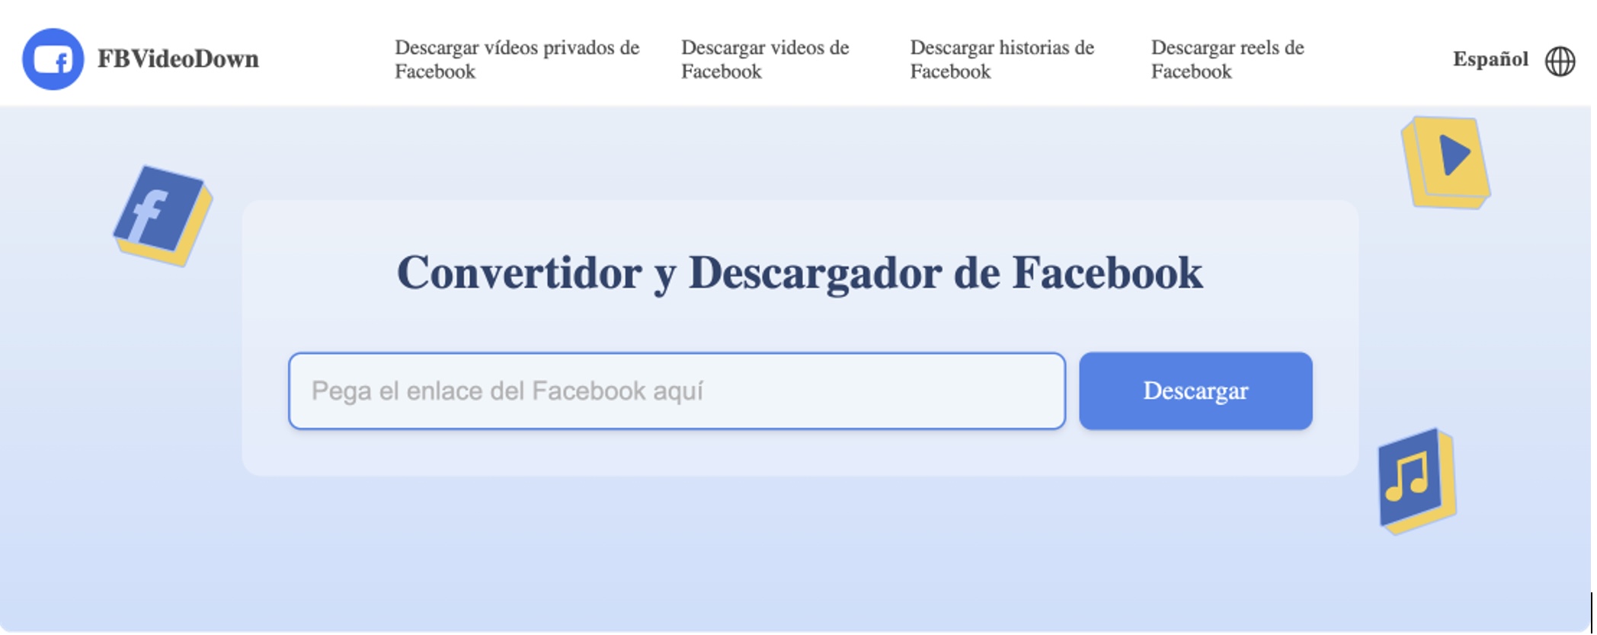Image resolution: width=1597 pixels, height=635 pixels.
Task: Click the blue Descargar button
Action: pyautogui.click(x=1195, y=391)
